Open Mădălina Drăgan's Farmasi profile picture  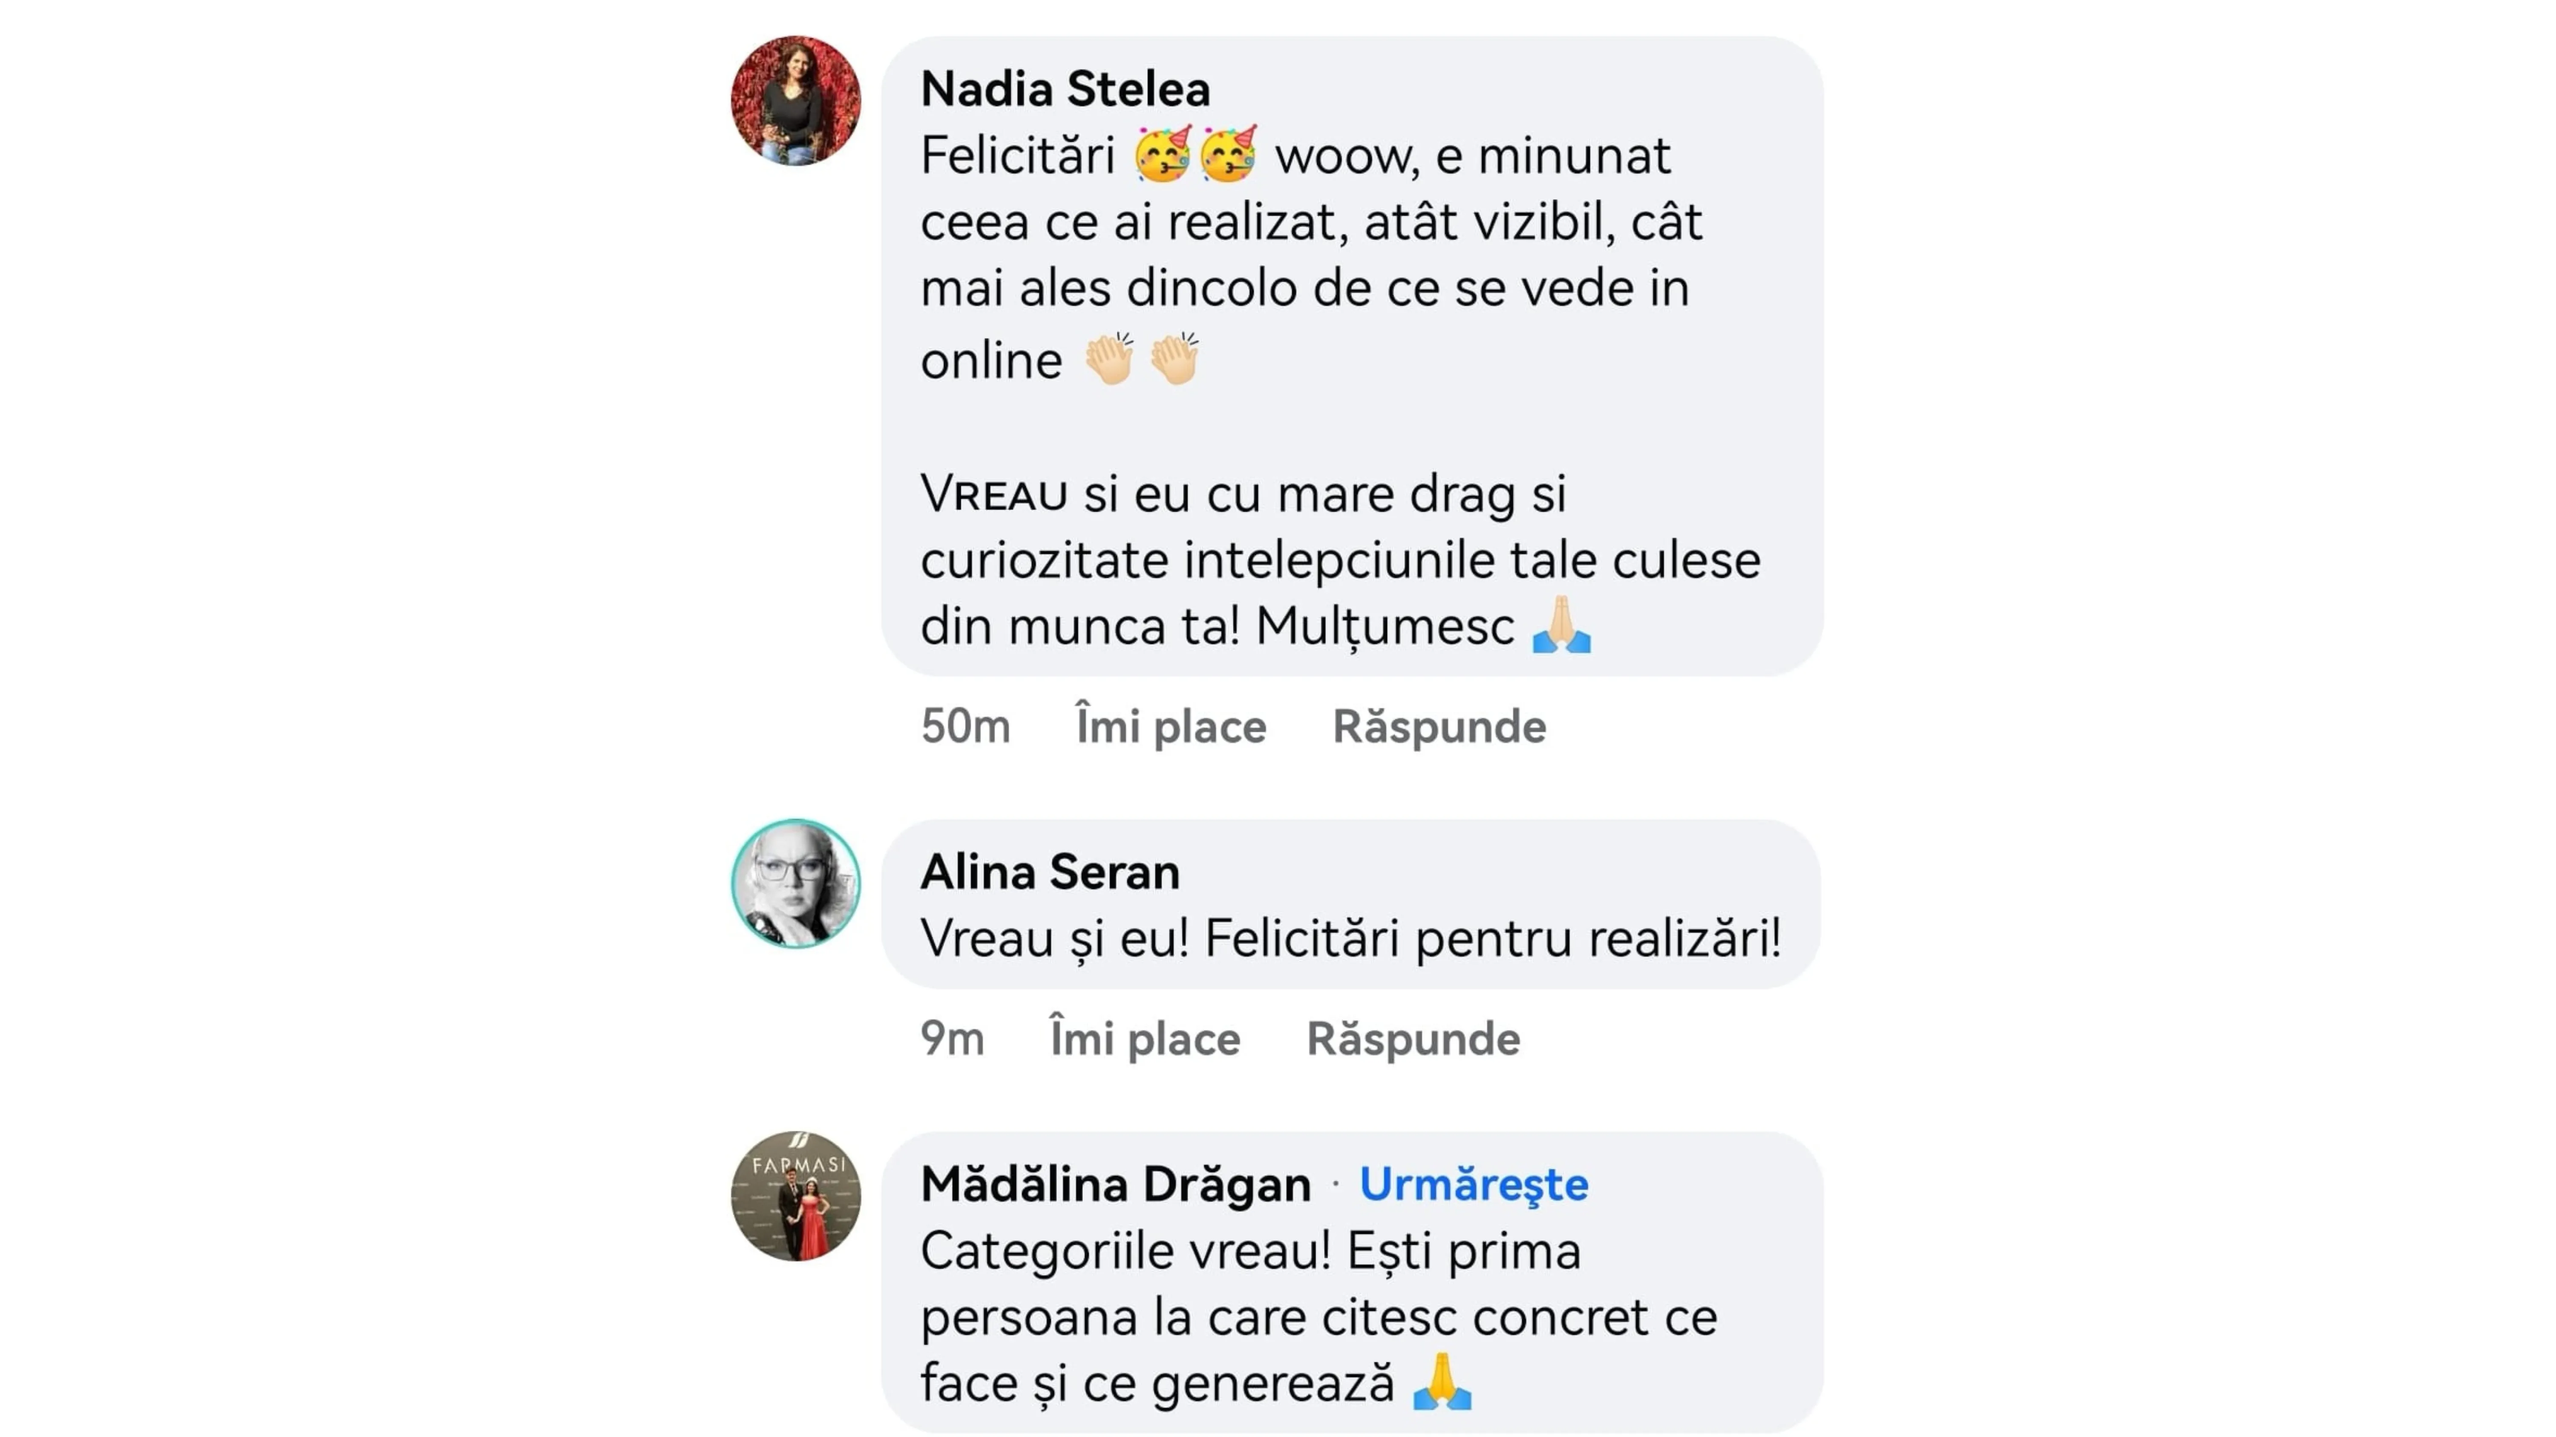point(796,1195)
